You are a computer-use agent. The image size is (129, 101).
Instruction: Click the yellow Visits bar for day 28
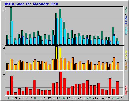tap(109, 68)
